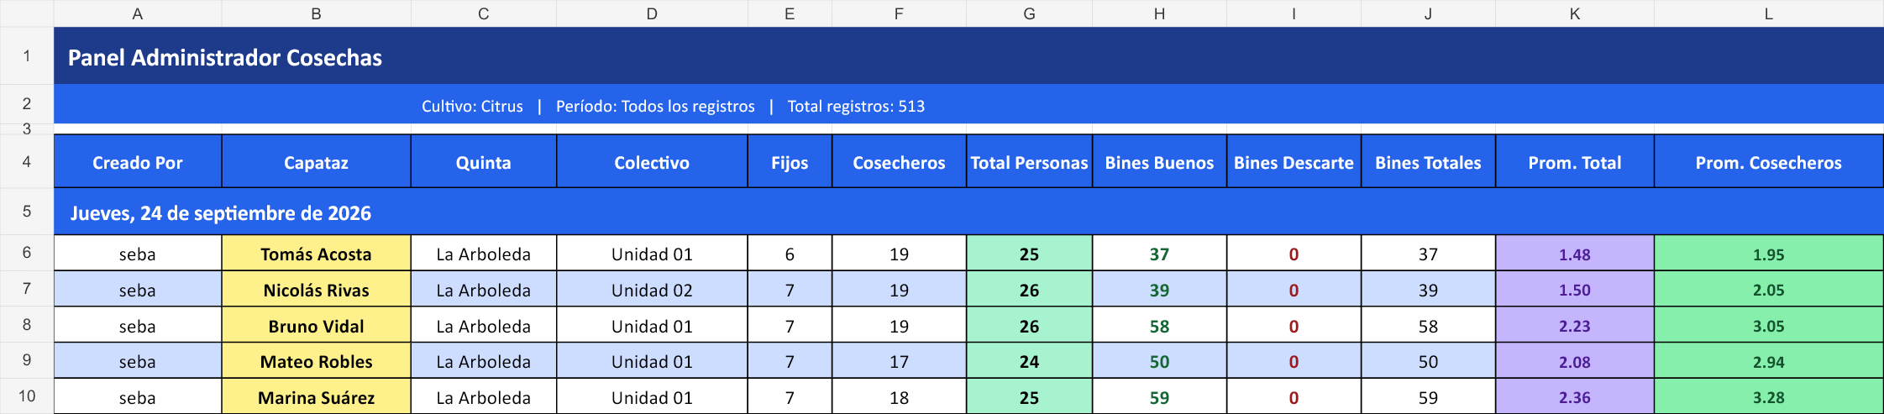The image size is (1884, 414).
Task: Select the 'Prom. Total' header cell
Action: click(1575, 162)
